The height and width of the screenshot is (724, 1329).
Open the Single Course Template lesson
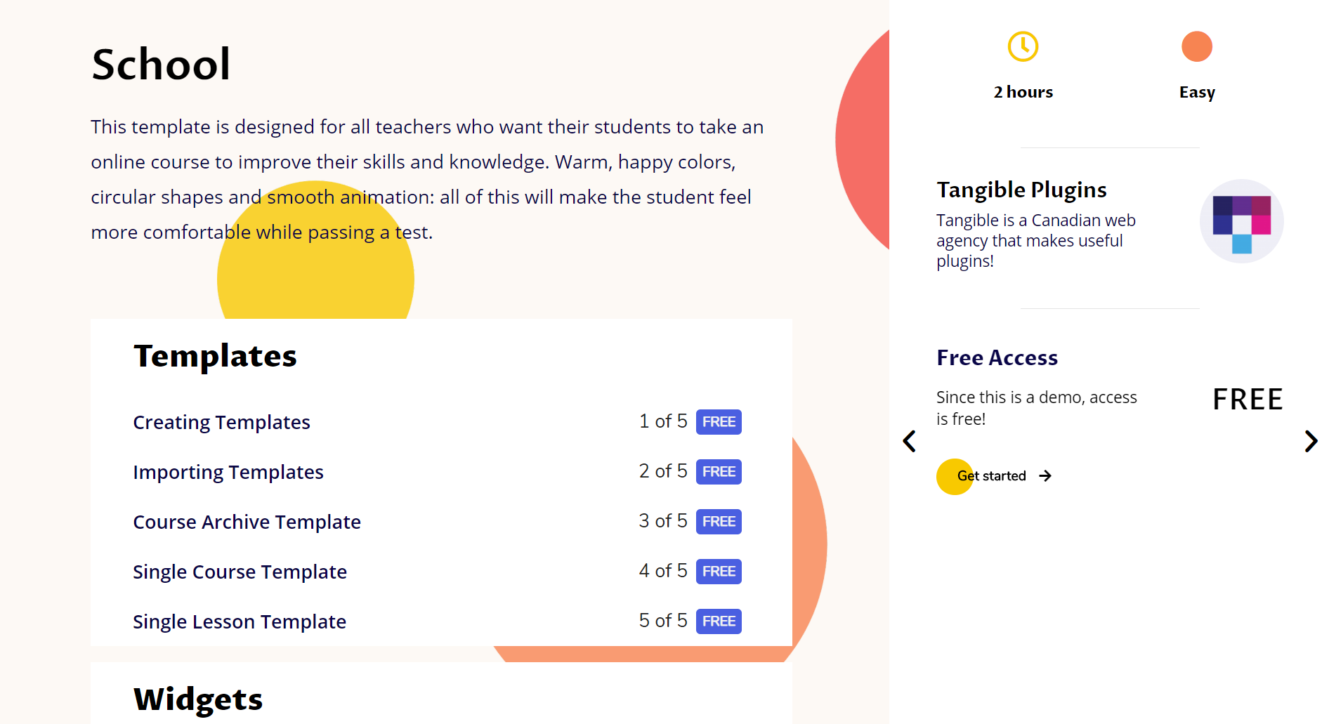(240, 572)
